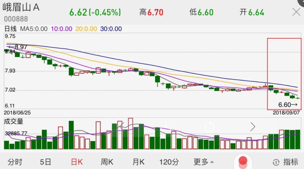The width and height of the screenshot is (304, 169).
Task: Click the 日线 MA5 moving average label
Action: [x=25, y=29]
